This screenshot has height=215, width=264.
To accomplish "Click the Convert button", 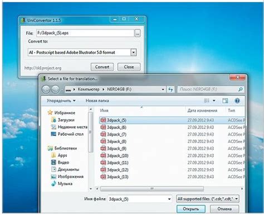I will (x=102, y=67).
